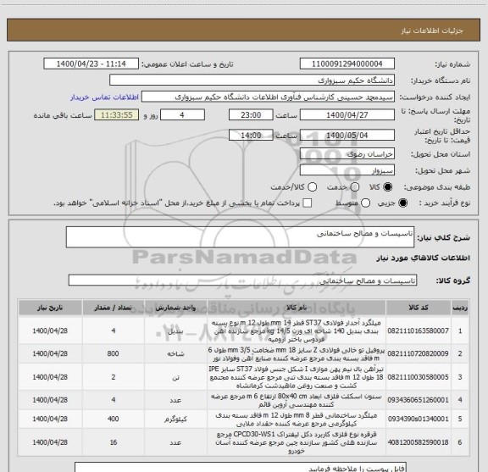Select the جزیی purchase type radio
Image resolution: width=488 pixels, height=472 pixels.
coord(403,203)
